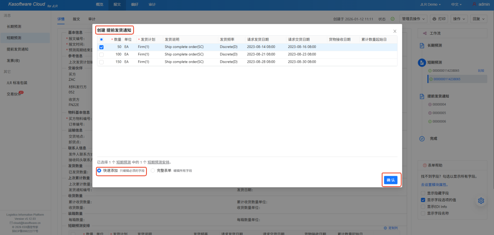Click the blue settings gear icon

(x=481, y=200)
